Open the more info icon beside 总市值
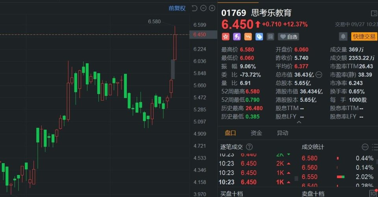Image resolution: width=378 pixels, height=197 pixels. pyautogui.click(x=319, y=75)
